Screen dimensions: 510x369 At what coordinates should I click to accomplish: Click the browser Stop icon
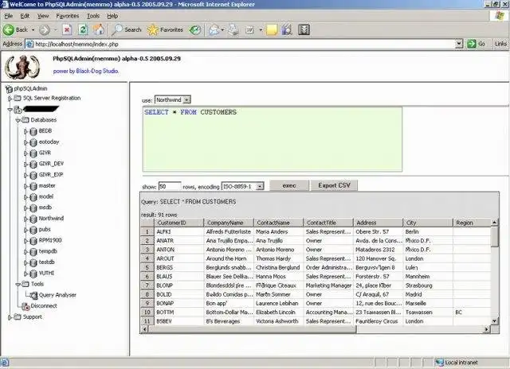65,29
